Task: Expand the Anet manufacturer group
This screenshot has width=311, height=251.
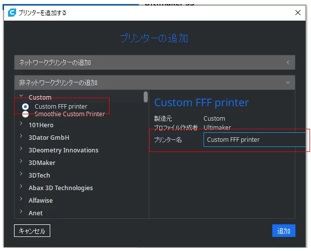Action: tap(21, 211)
